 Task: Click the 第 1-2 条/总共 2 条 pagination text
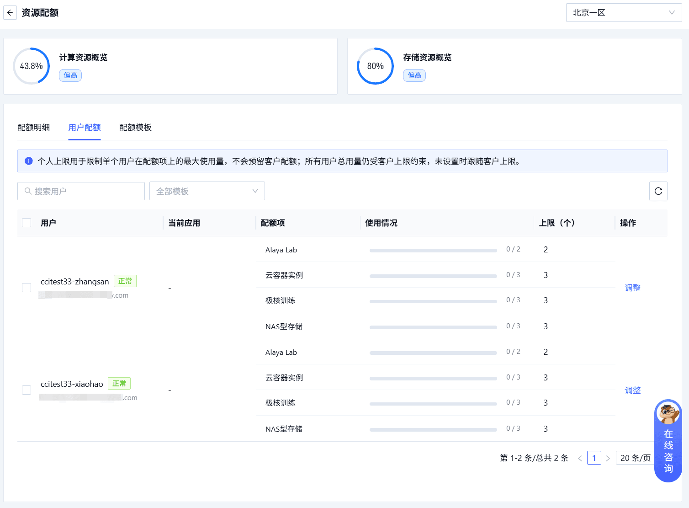pyautogui.click(x=534, y=458)
